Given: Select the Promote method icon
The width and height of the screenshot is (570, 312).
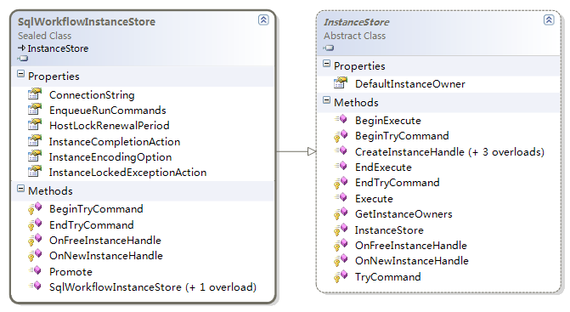Looking at the screenshot, I should (36, 271).
